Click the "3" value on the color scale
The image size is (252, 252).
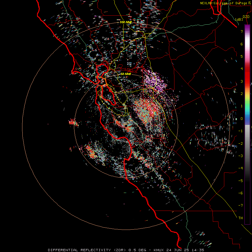(242, 81)
